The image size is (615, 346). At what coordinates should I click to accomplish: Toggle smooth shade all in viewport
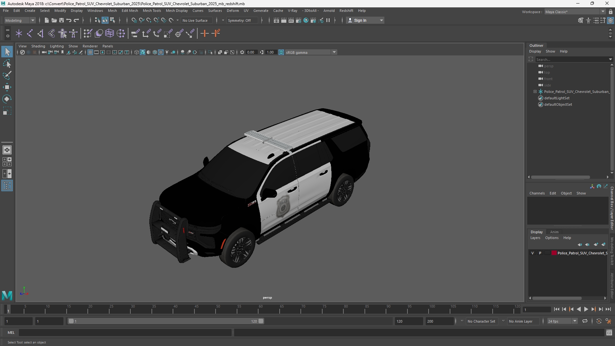pyautogui.click(x=143, y=52)
